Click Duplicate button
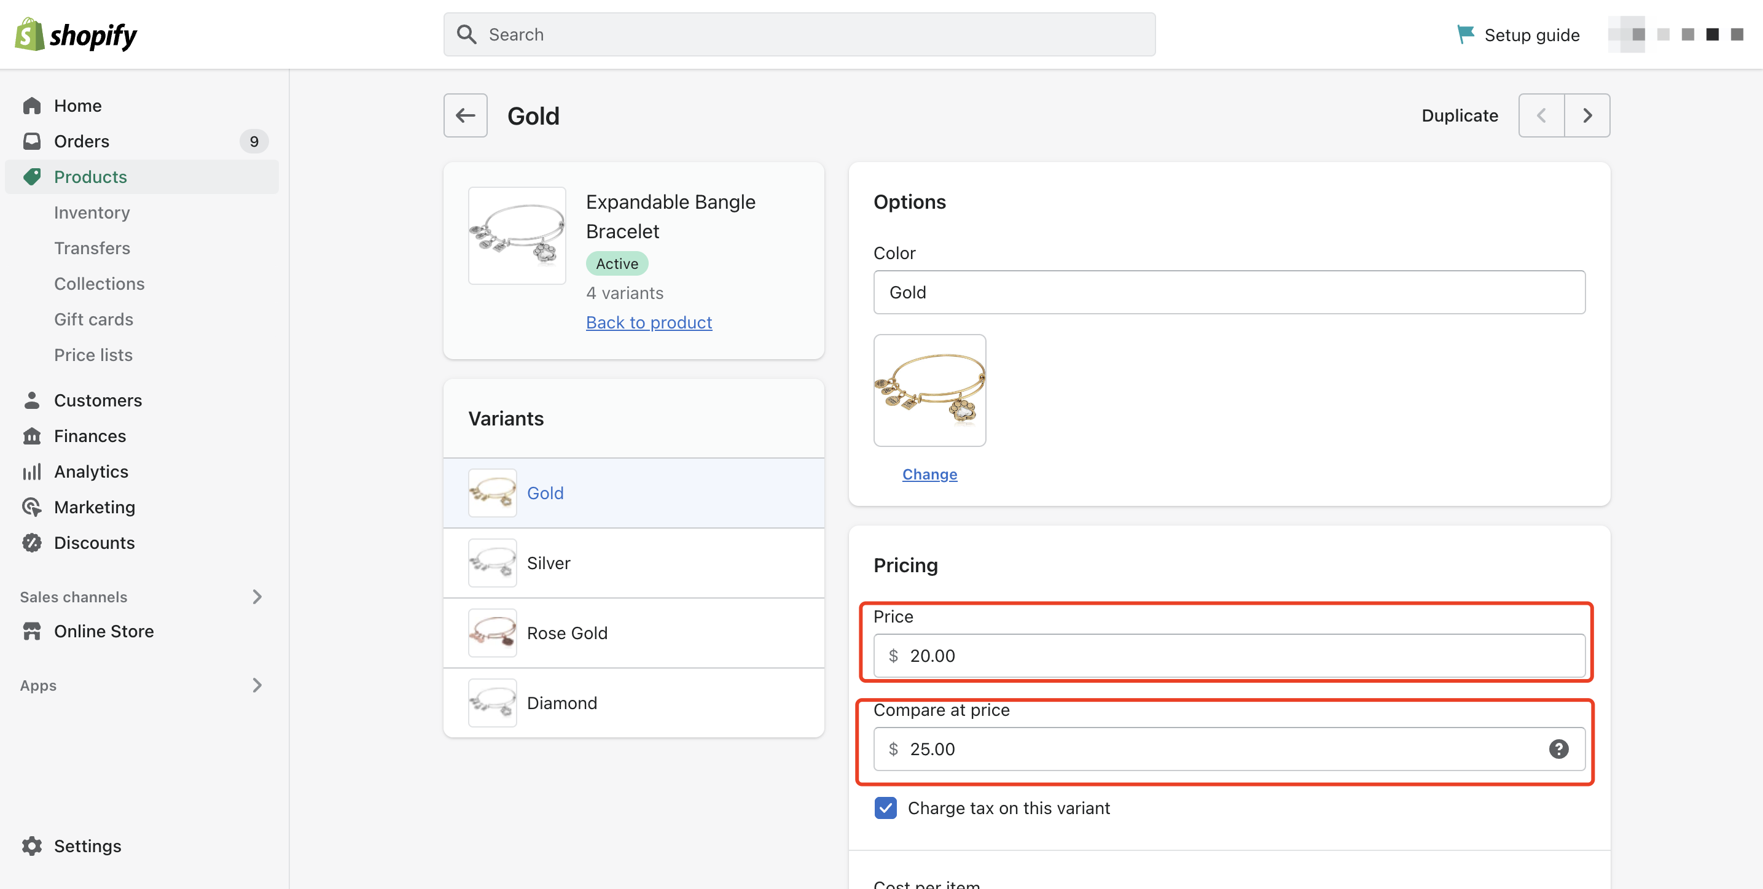 [x=1459, y=115]
